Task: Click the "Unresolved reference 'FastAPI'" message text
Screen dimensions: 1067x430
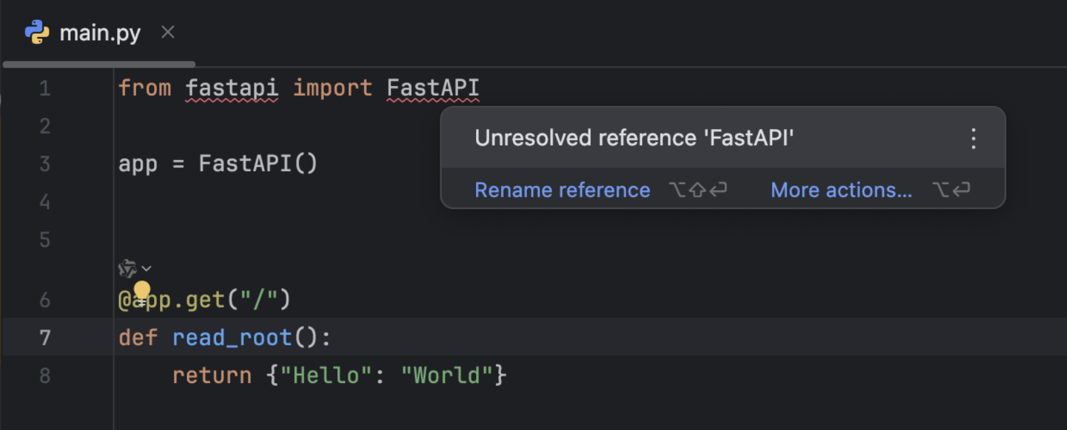Action: [x=634, y=138]
